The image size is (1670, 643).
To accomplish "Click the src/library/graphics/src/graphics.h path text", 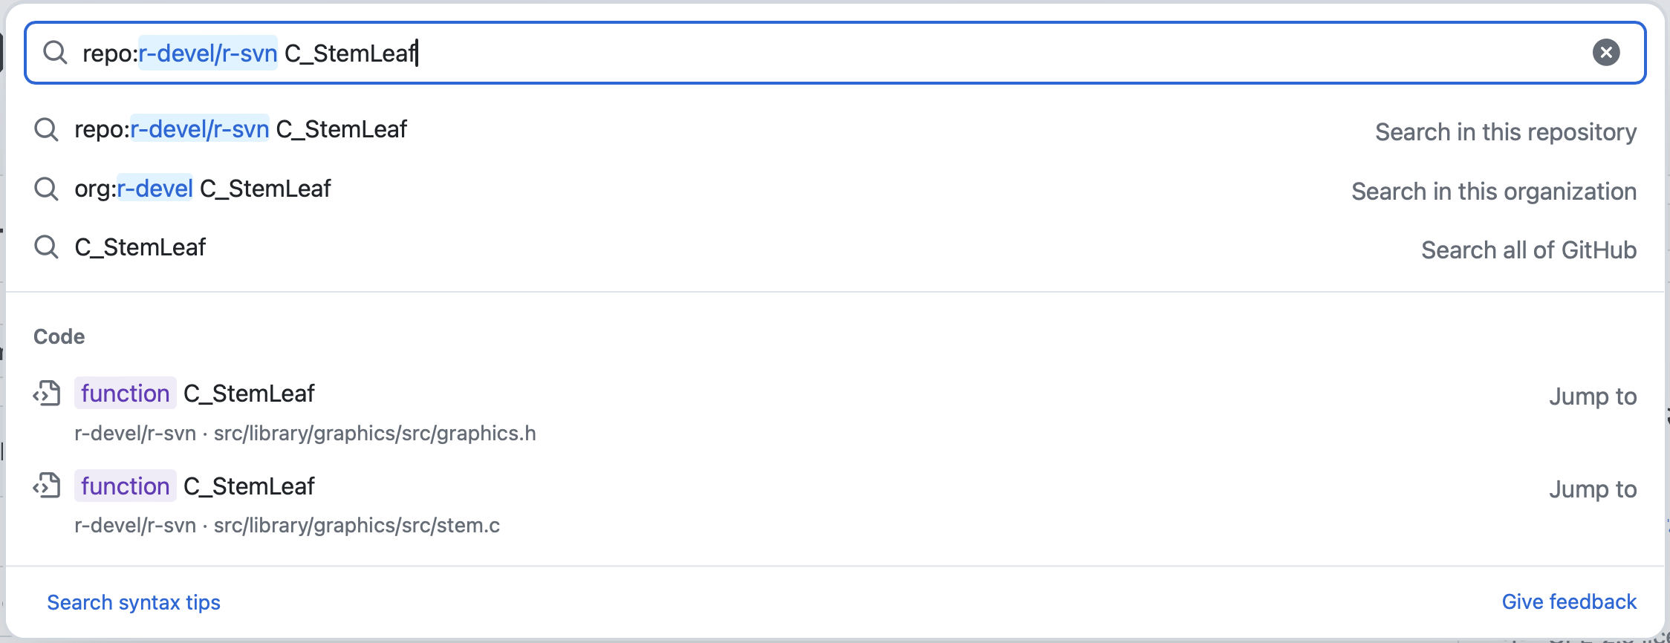I will [374, 434].
